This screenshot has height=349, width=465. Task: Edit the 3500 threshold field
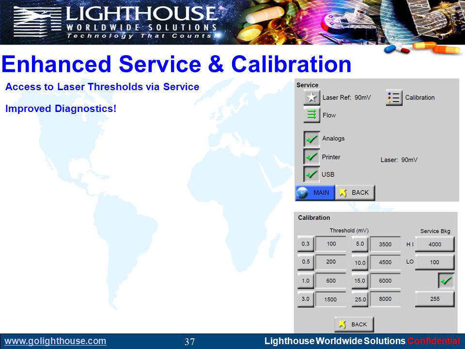point(385,244)
